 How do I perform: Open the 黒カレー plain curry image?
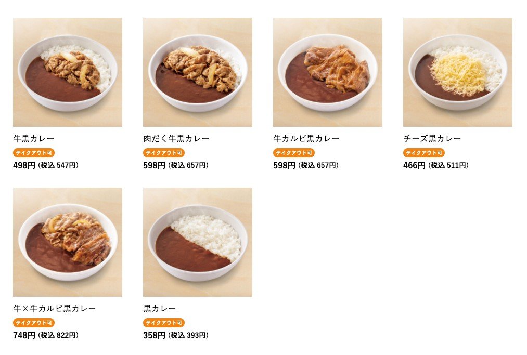(x=198, y=242)
